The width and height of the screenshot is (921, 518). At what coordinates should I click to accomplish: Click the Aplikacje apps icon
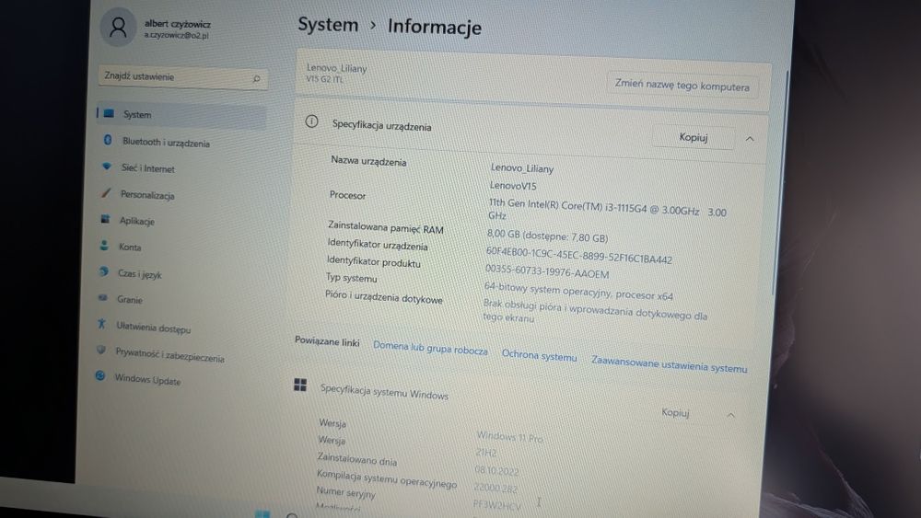(x=105, y=219)
